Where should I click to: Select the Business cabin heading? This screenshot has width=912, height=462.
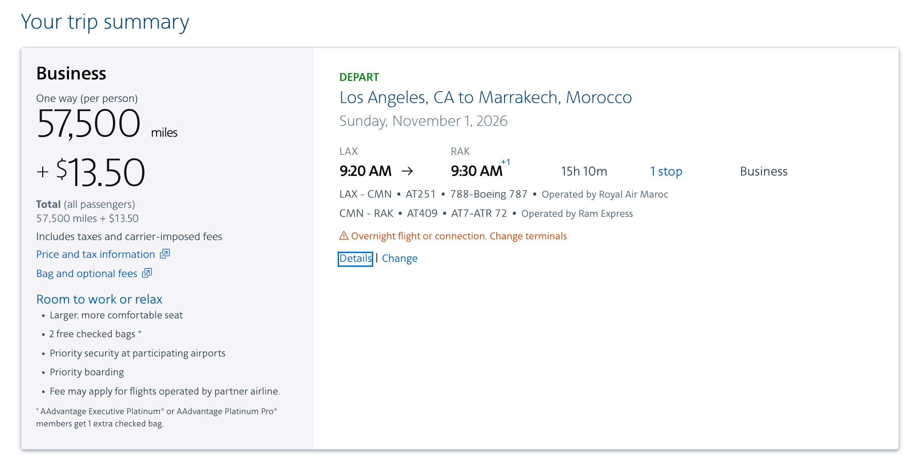(x=71, y=73)
